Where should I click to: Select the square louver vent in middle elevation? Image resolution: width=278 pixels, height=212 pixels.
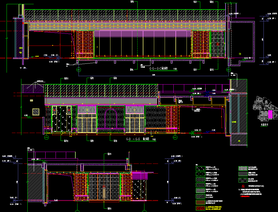(36, 112)
